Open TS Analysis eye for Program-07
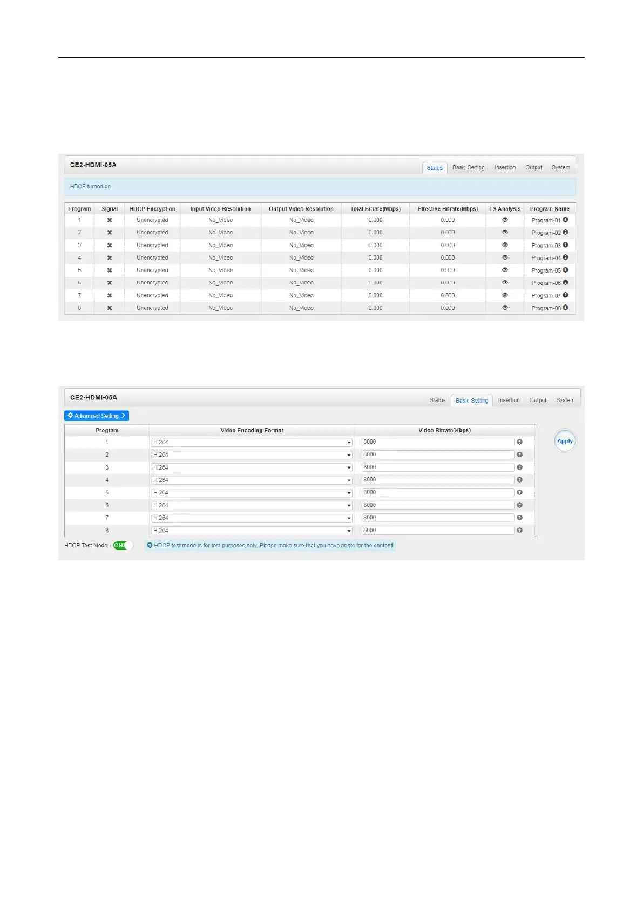Viewport: 643px width, 909px height. (505, 295)
